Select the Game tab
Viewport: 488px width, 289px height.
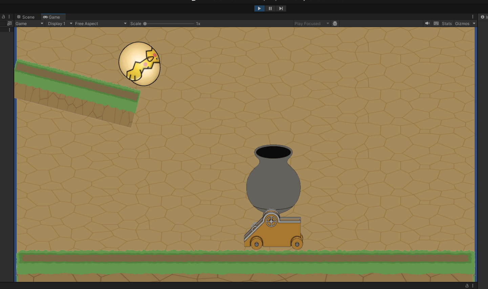[x=52, y=17]
